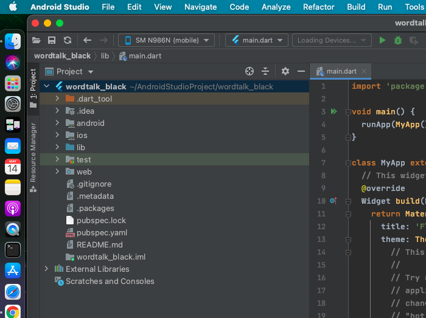The image size is (426, 318).
Task: Click the Open folder toolbar icon
Action: [x=36, y=40]
